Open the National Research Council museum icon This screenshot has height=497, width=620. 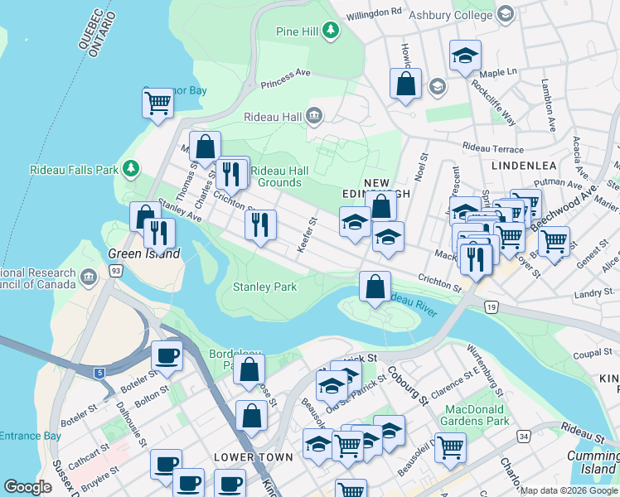tap(89, 277)
